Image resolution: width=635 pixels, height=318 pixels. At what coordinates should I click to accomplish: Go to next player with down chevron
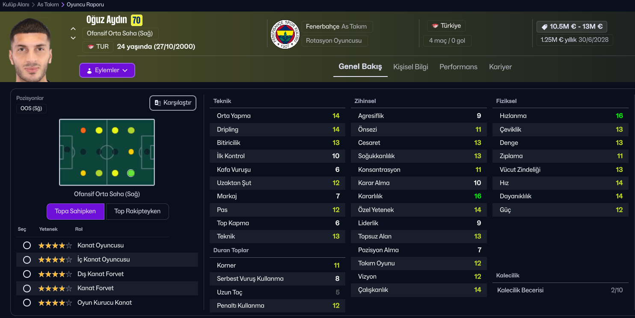point(73,38)
